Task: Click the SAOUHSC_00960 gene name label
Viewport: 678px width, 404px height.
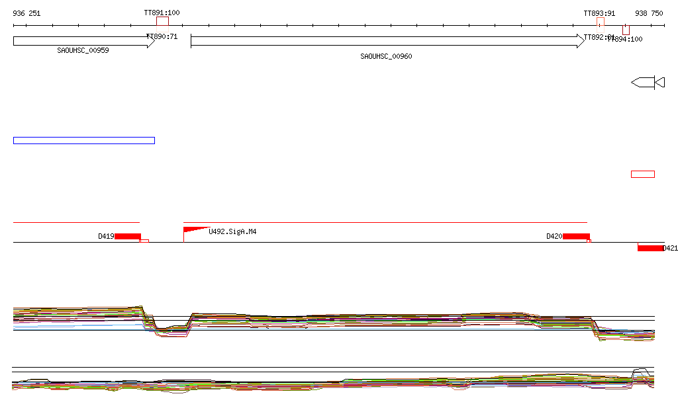Action: [x=386, y=56]
